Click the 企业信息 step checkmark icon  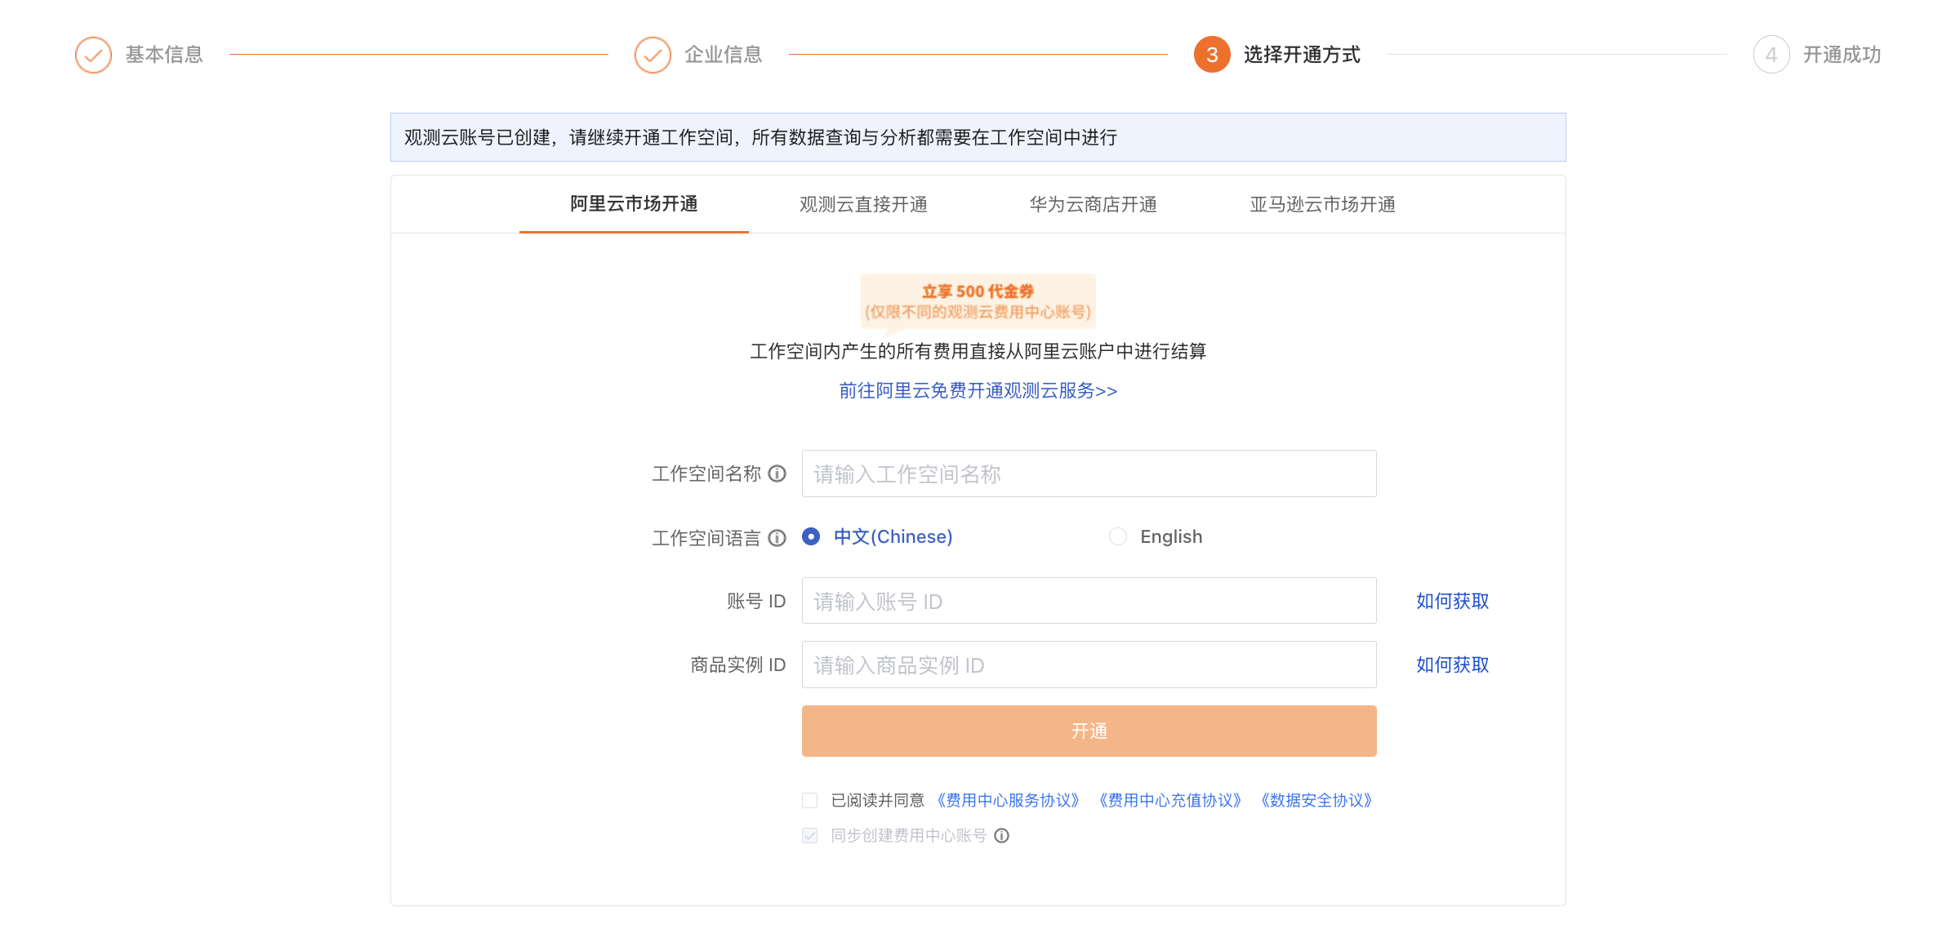tap(653, 55)
